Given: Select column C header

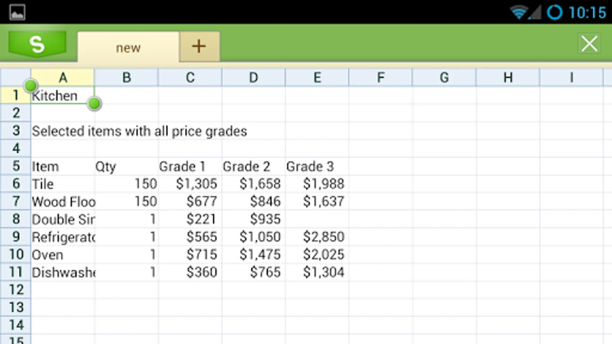Looking at the screenshot, I should click(190, 78).
